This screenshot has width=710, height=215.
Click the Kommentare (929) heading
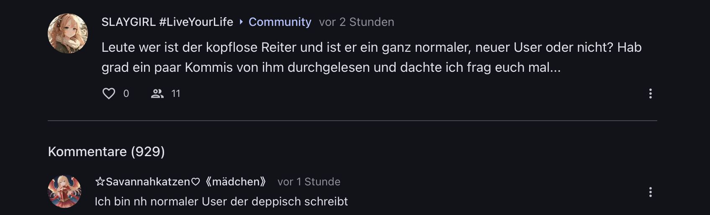tap(106, 152)
